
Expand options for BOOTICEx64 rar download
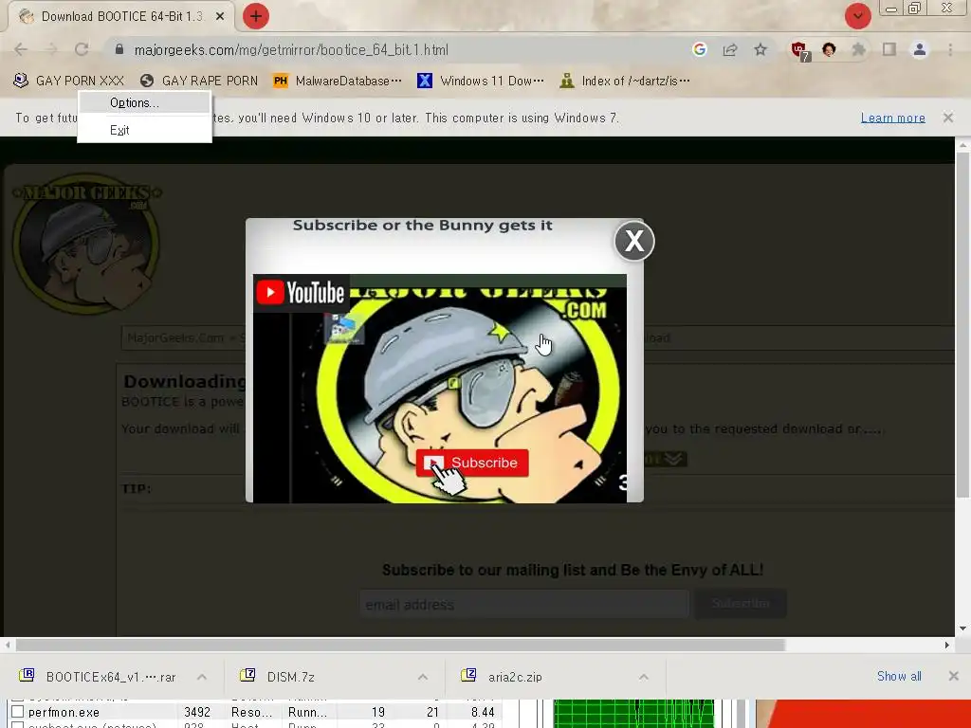click(x=202, y=677)
